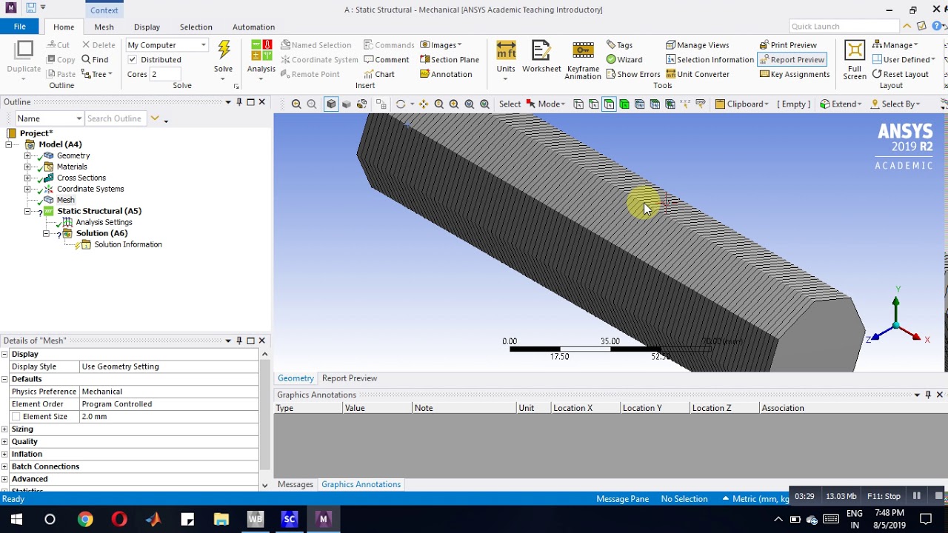Click Message Pane in the status bar
948x533 pixels.
coord(622,499)
